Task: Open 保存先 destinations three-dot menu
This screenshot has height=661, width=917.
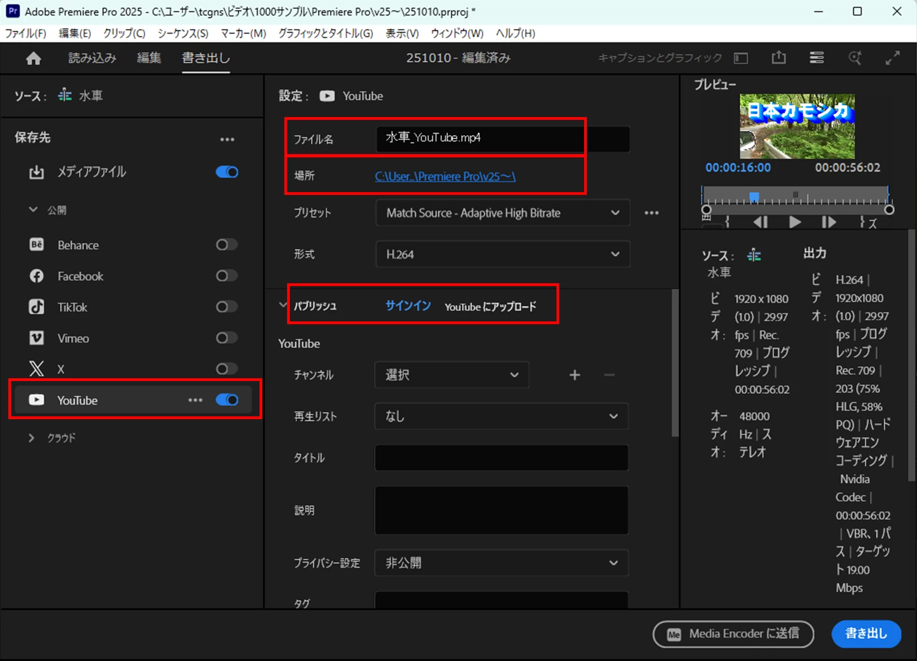Action: pyautogui.click(x=227, y=139)
